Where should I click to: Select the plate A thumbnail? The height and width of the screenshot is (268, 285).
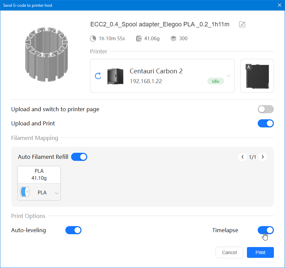257,76
